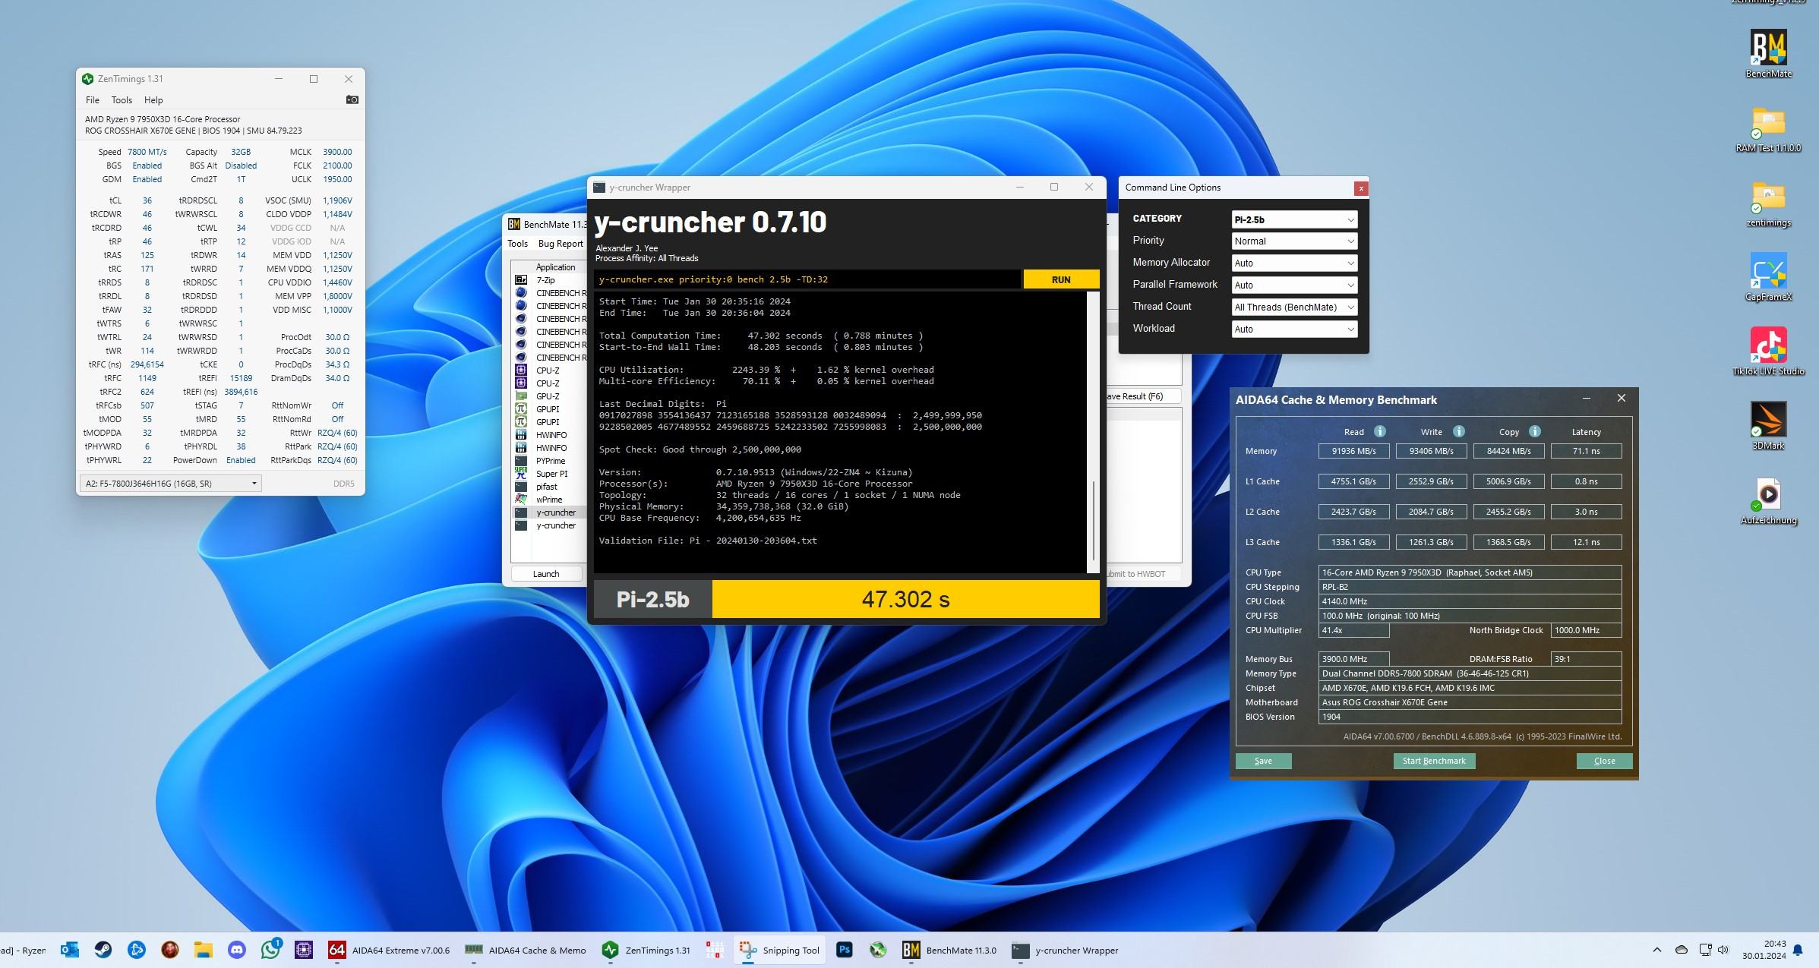Open the Help menu in ZenTimings
The width and height of the screenshot is (1819, 968).
[153, 100]
